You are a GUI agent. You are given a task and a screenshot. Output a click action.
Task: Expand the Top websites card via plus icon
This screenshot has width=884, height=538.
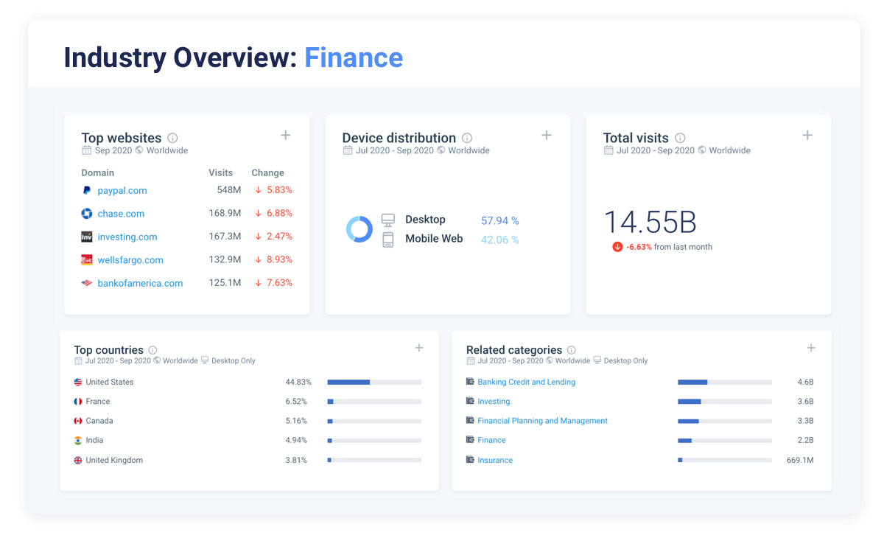[285, 135]
